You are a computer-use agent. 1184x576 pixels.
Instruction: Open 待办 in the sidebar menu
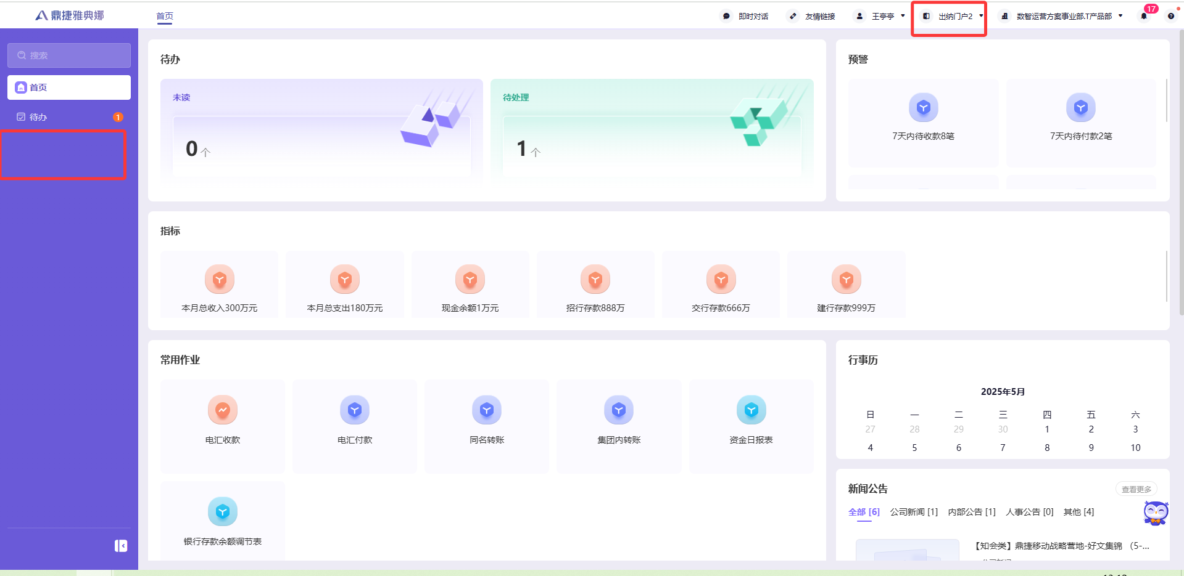[x=69, y=117]
